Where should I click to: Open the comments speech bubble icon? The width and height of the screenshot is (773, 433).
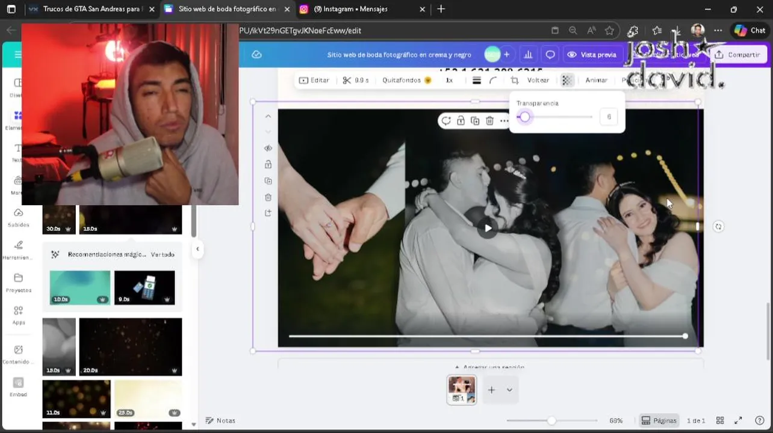[550, 55]
